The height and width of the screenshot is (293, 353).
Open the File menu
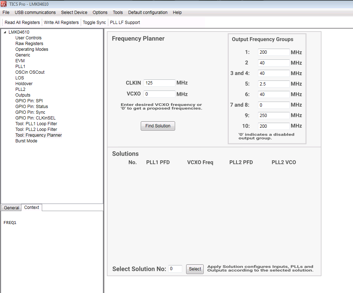[6, 13]
